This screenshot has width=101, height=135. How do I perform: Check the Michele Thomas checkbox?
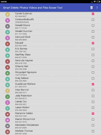click(x=93, y=131)
